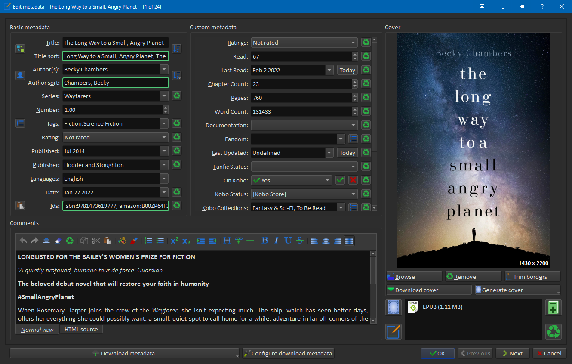Screen dimensions: 572x364
Task: Click the Trim borders button
Action: pos(532,277)
